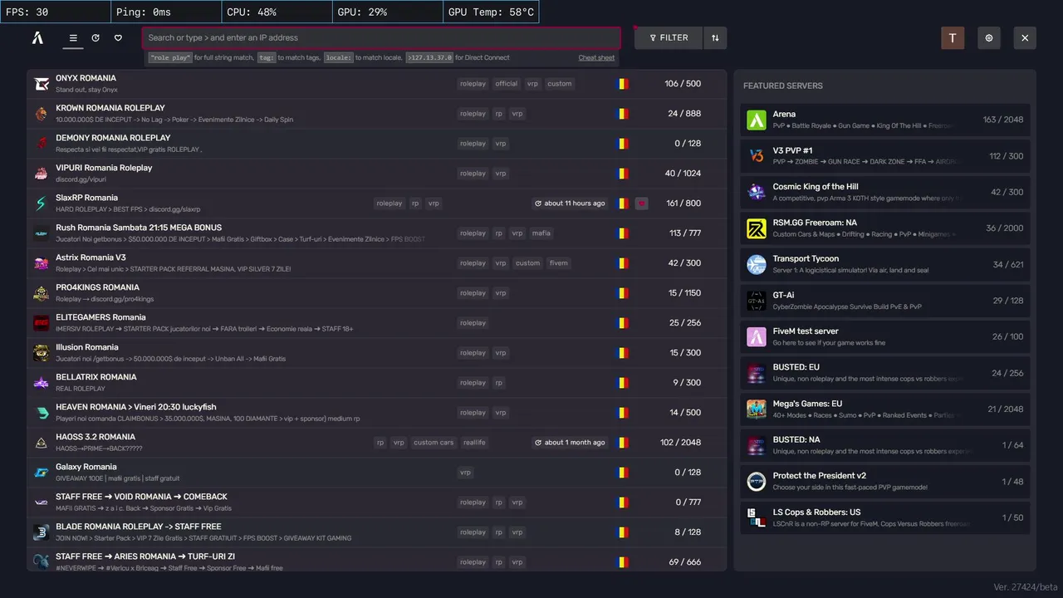This screenshot has height=598, width=1063.
Task: Open LS Cops & Robbers: US server
Action: [885, 517]
